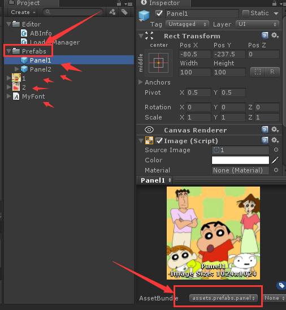Viewport: 286px width, 310px height.
Task: Open Image (Script) gear settings
Action: tap(275, 140)
